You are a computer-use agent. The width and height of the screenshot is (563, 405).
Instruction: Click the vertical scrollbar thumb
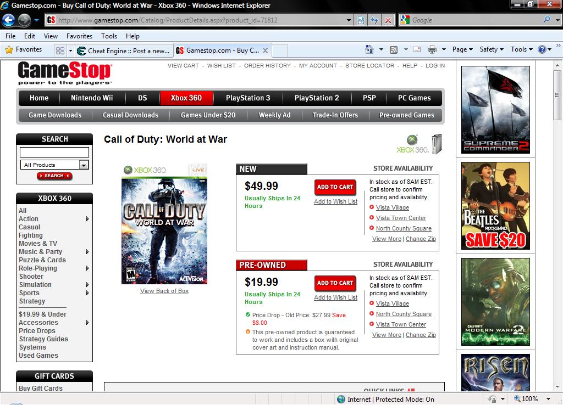point(557,95)
